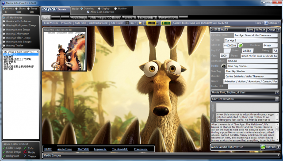The width and height of the screenshot is (283, 161).
Task: Click green icon beside Movie Media Refresh
Action: coord(263,147)
